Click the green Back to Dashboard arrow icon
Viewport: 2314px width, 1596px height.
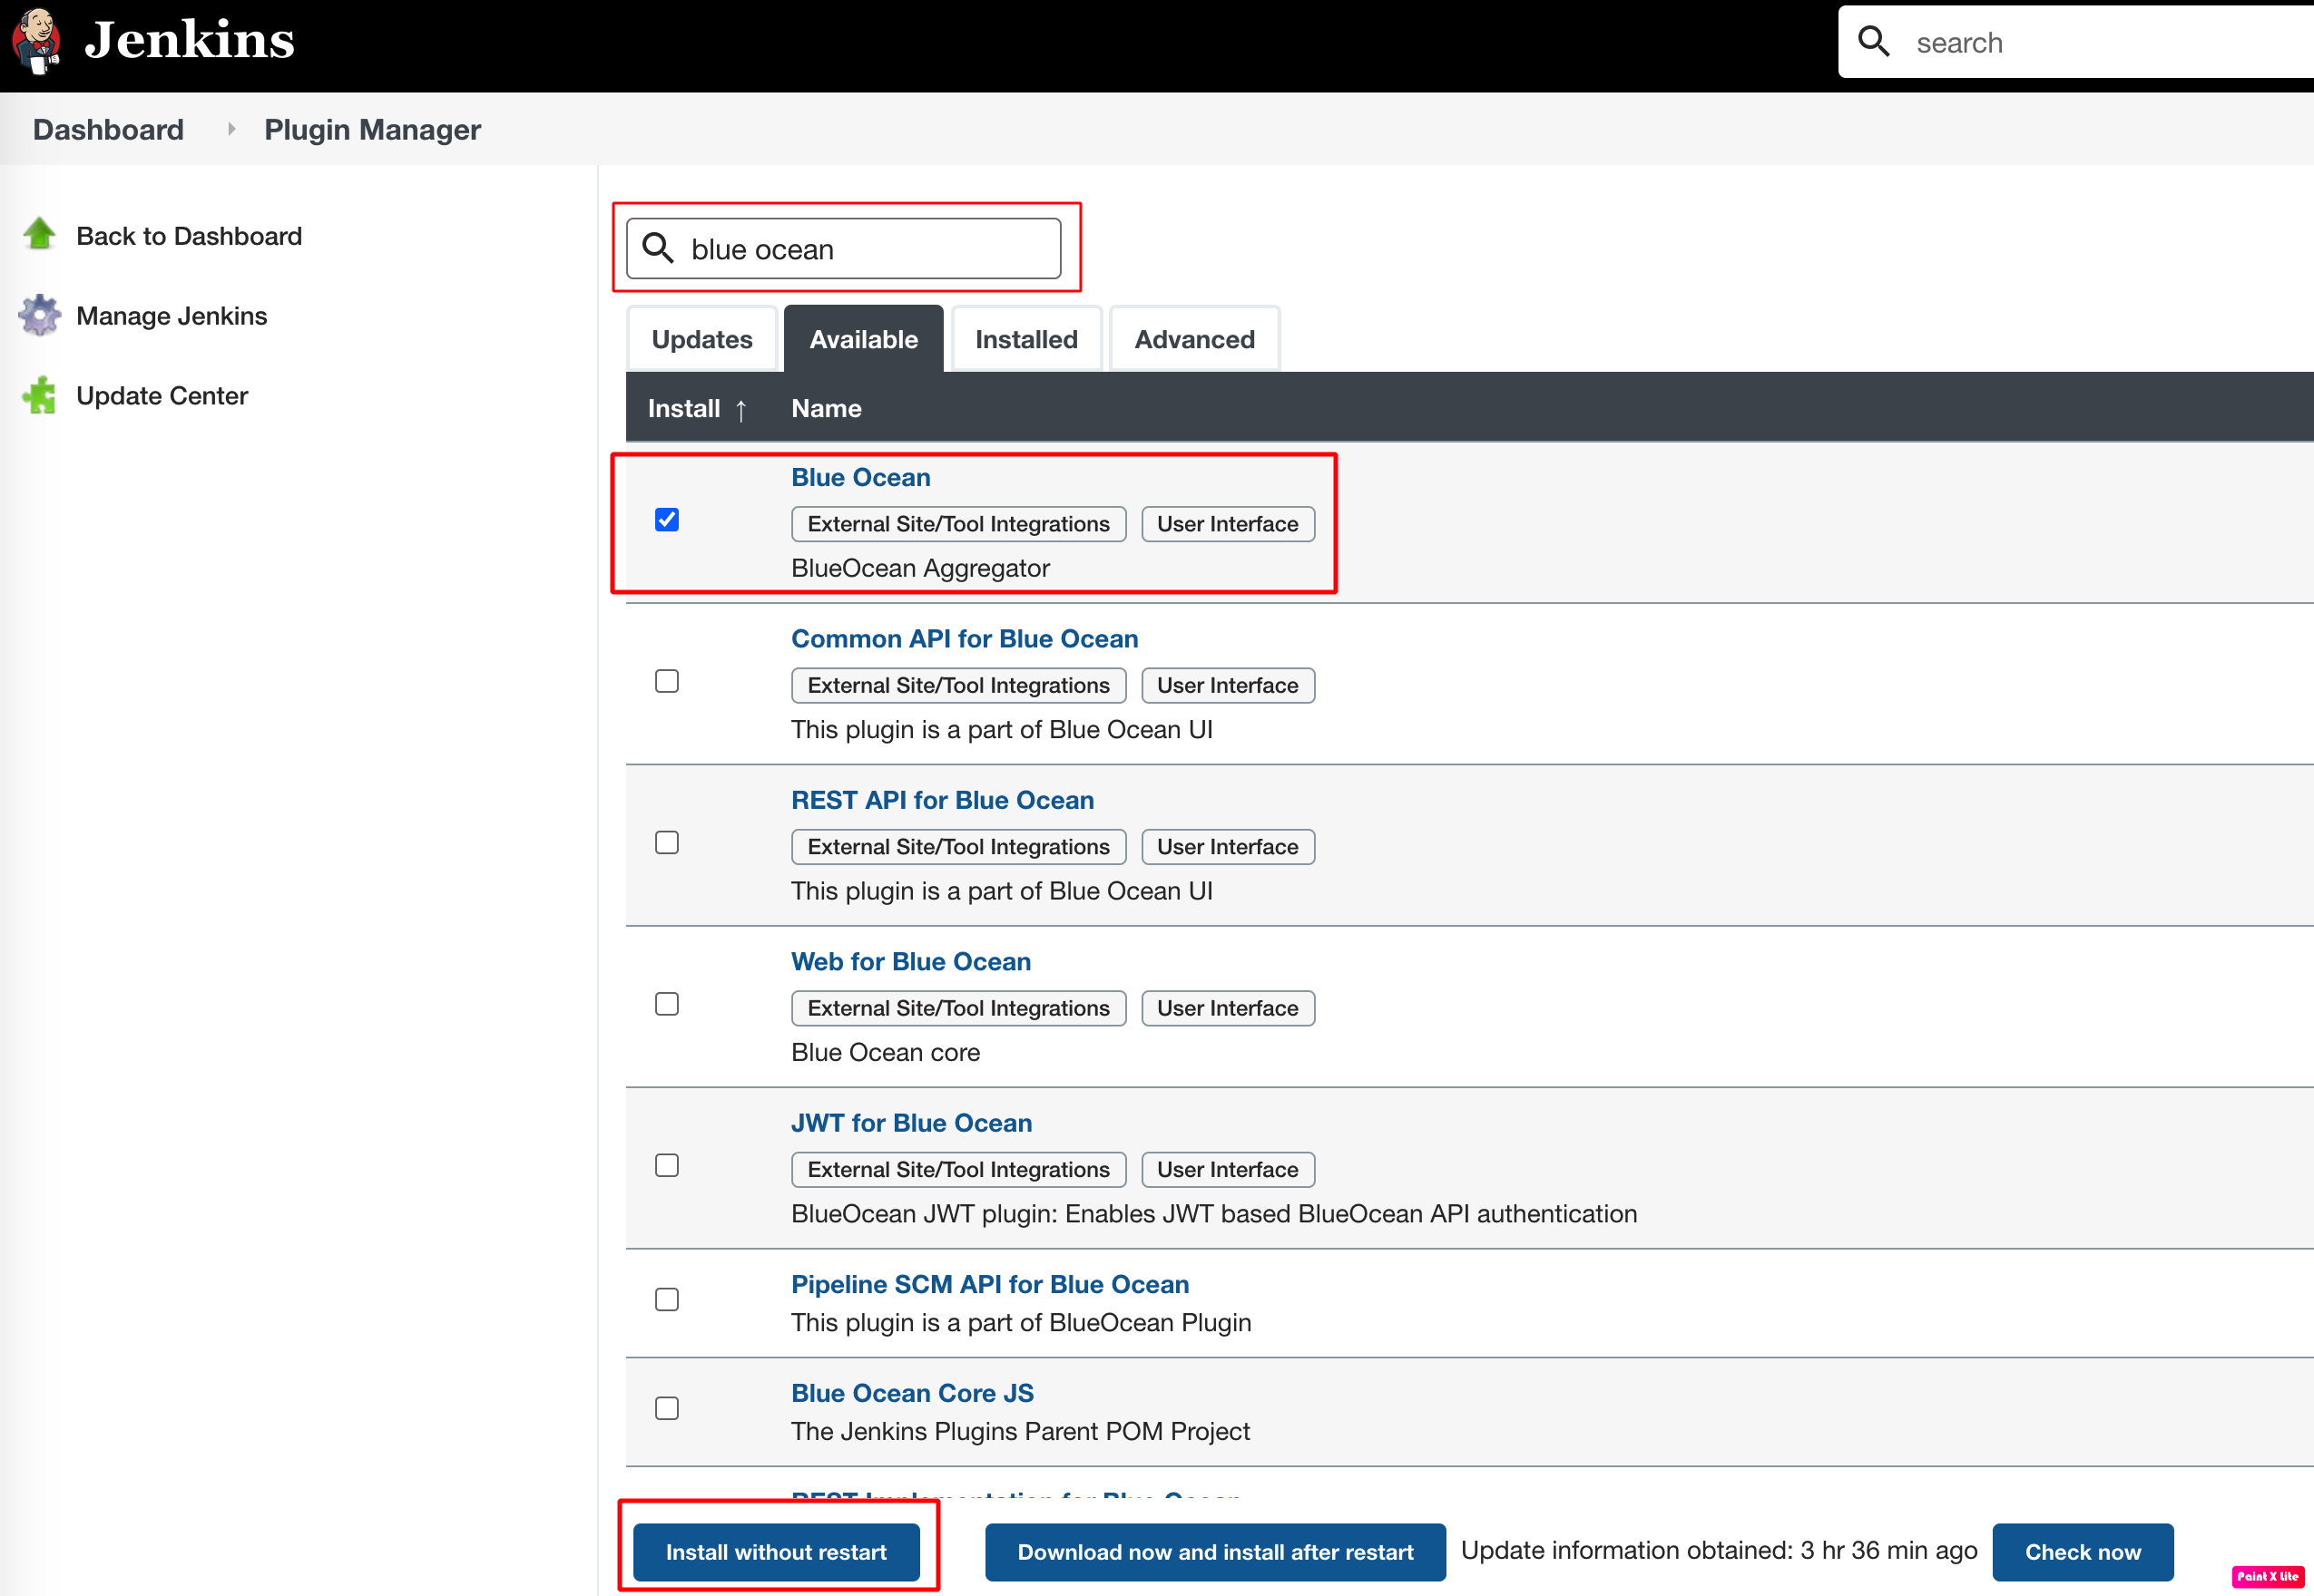point(40,234)
